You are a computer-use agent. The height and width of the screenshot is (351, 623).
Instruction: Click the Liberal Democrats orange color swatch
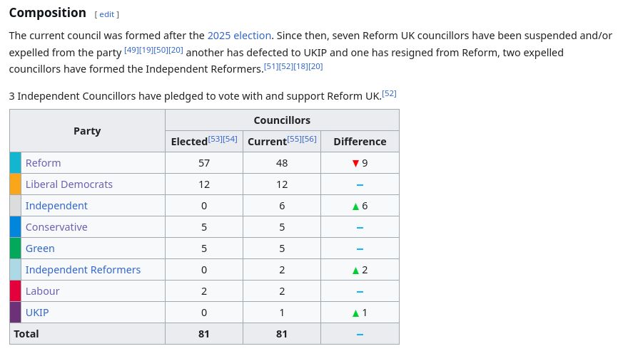coord(16,184)
